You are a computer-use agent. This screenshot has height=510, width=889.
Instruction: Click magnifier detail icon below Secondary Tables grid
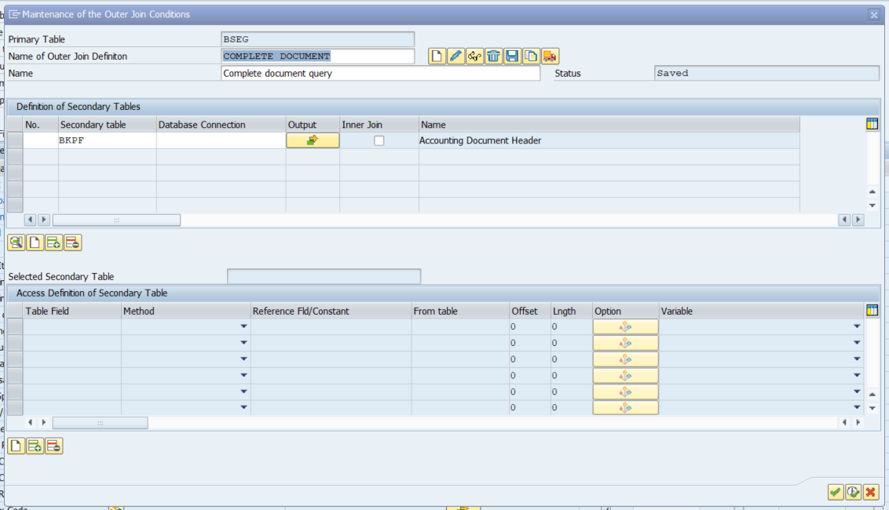(16, 242)
